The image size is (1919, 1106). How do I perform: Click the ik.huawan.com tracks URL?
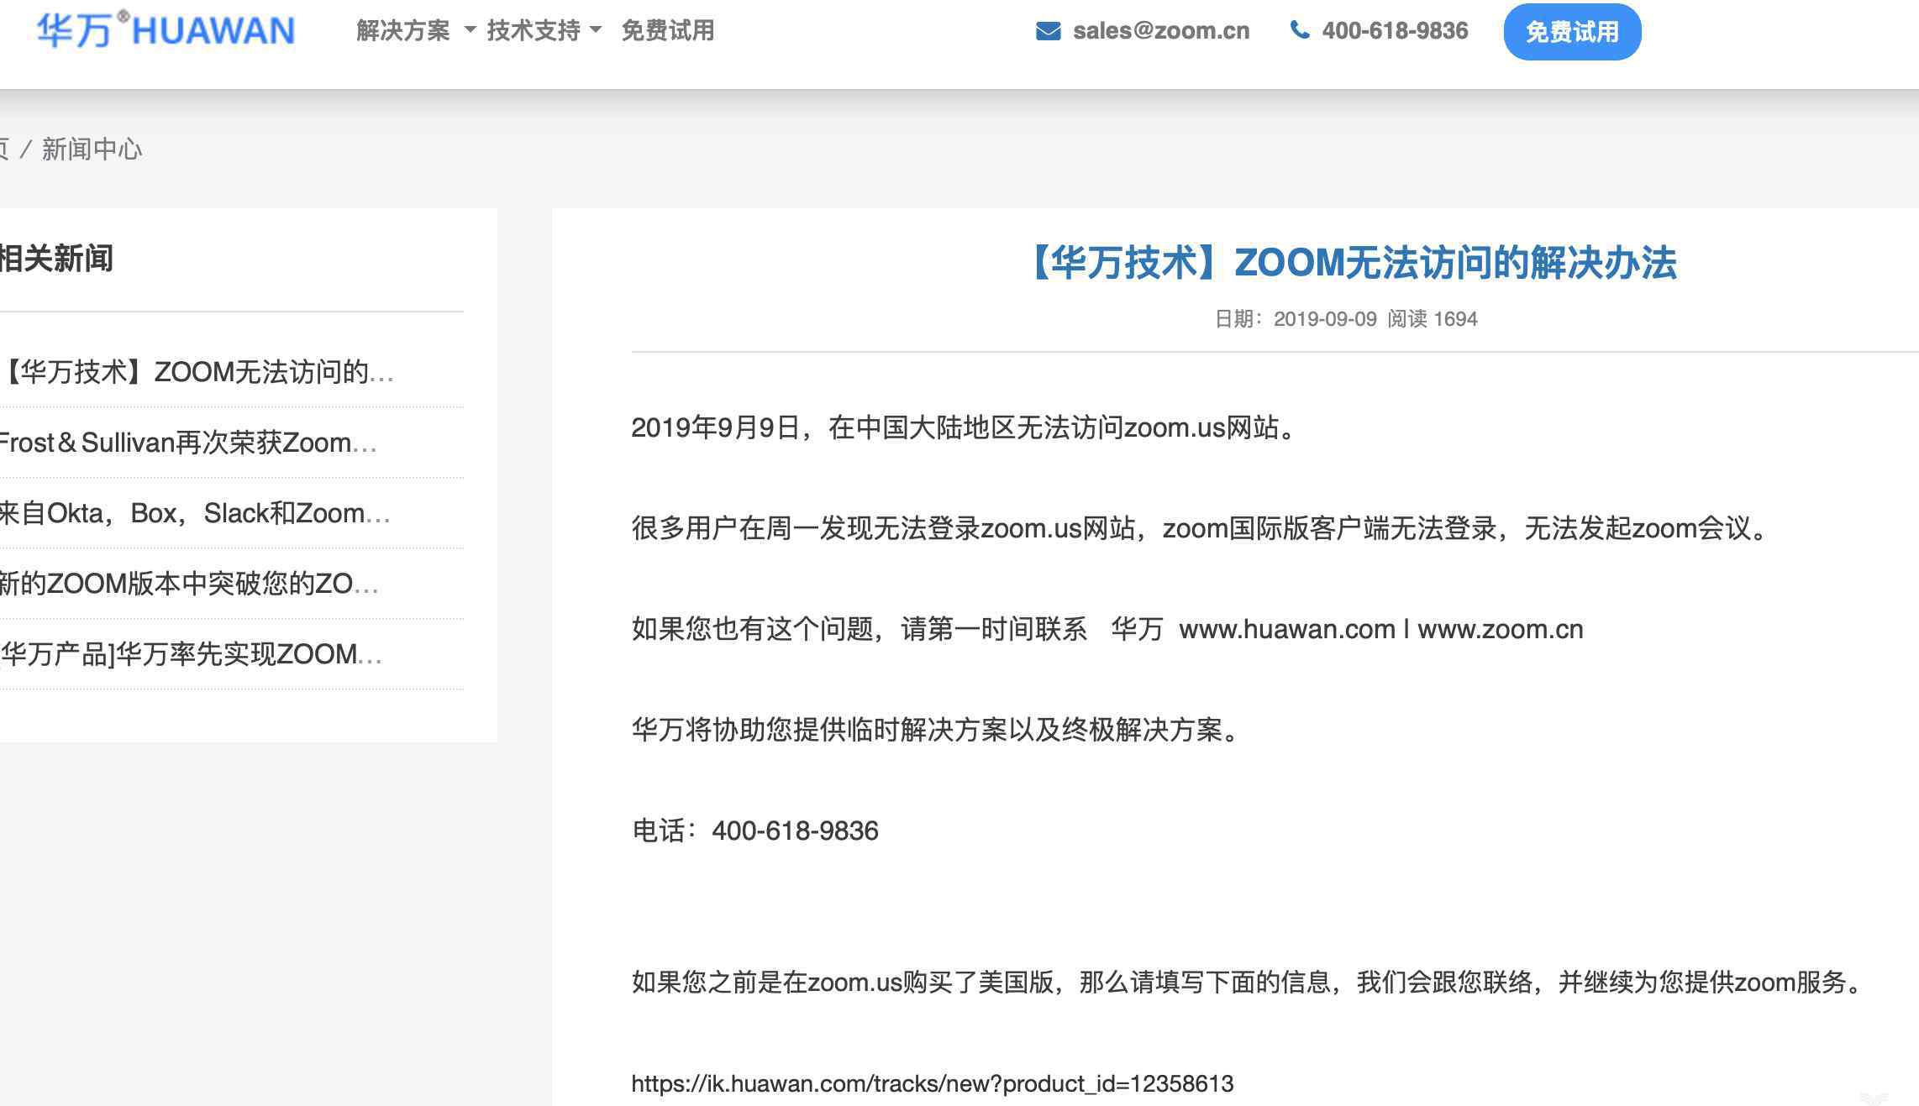coord(932,1083)
